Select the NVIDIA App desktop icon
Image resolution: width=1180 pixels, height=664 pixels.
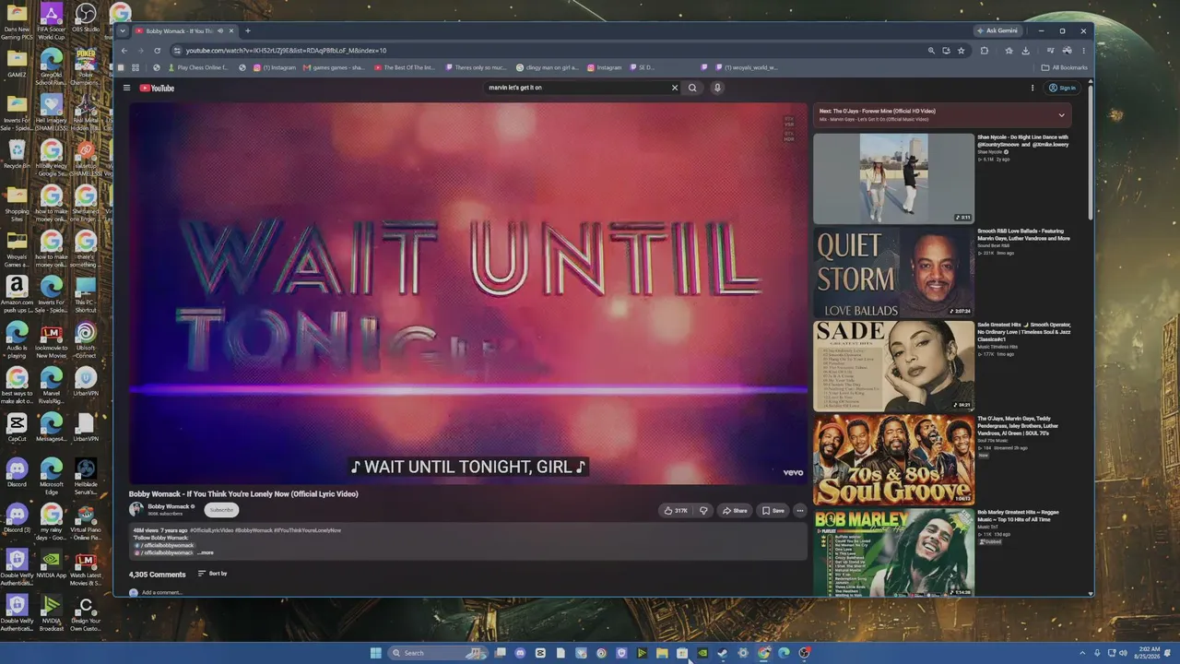(52, 563)
